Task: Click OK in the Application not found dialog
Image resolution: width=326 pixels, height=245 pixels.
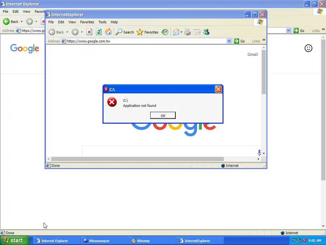Action: [163, 115]
